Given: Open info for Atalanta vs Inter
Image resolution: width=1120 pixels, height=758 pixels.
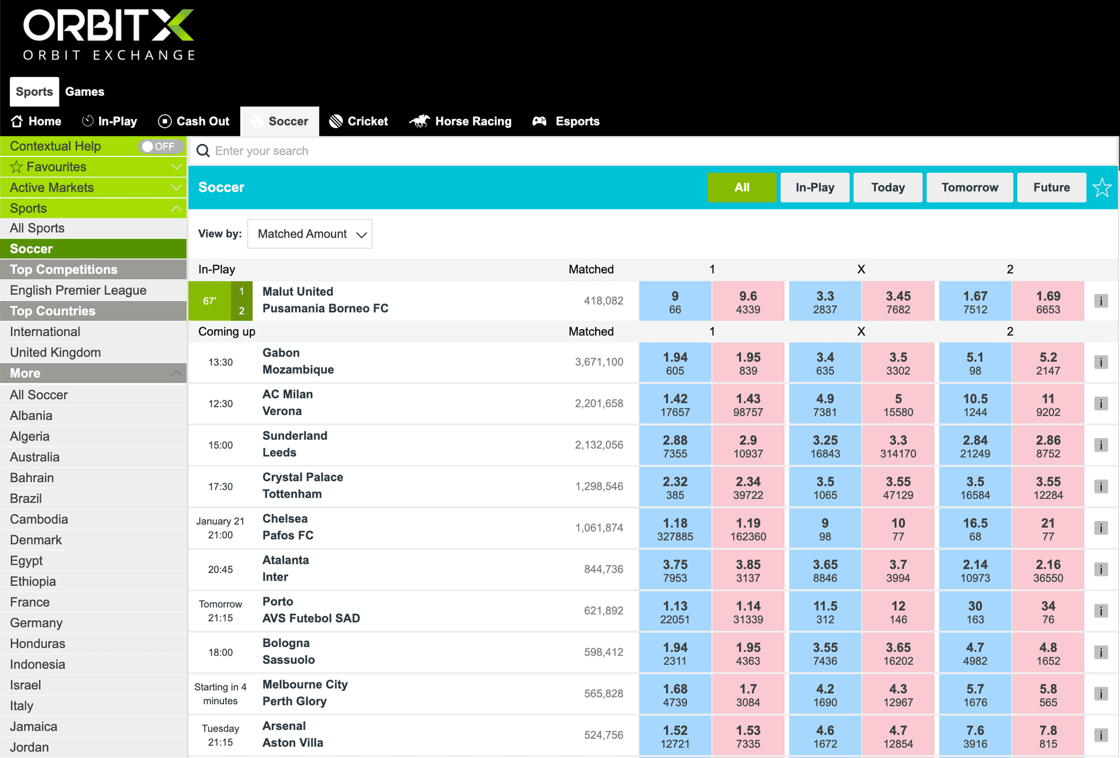Looking at the screenshot, I should click(x=1101, y=569).
